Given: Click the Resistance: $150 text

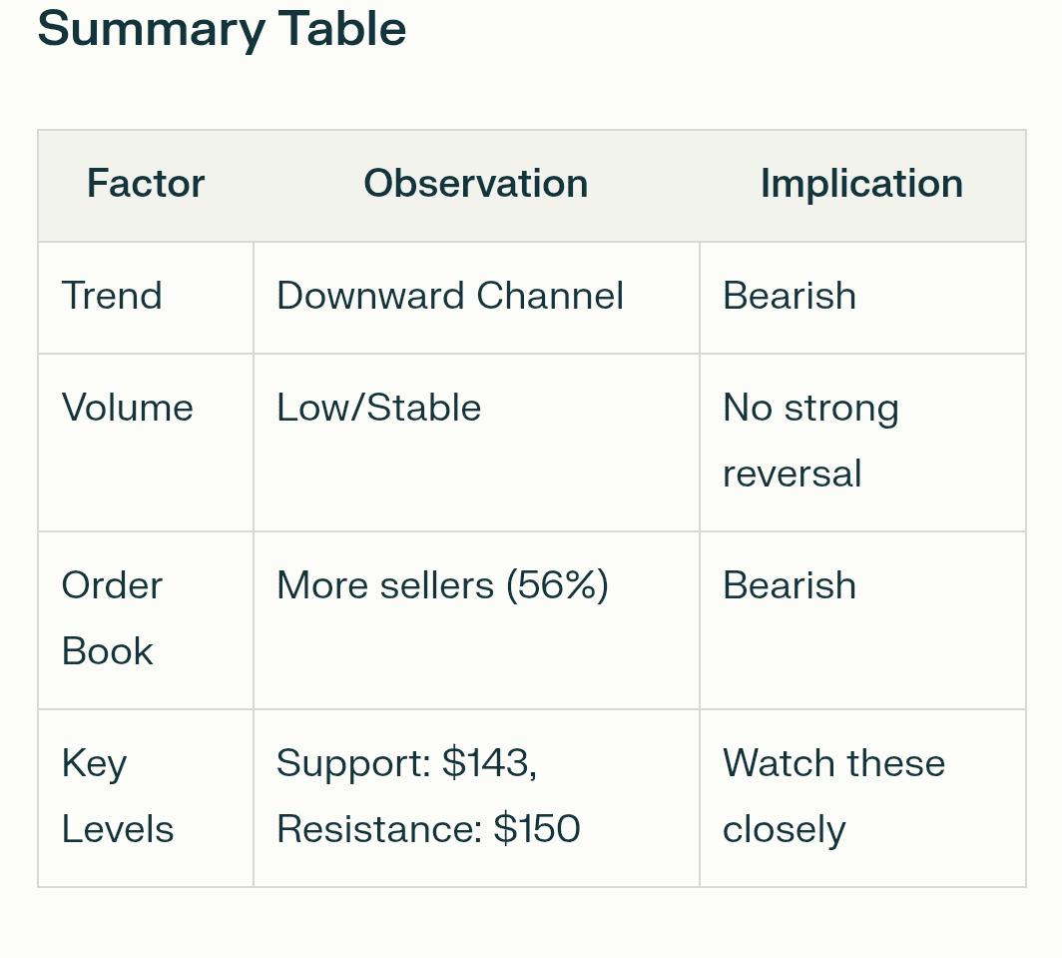Looking at the screenshot, I should pyautogui.click(x=428, y=830).
